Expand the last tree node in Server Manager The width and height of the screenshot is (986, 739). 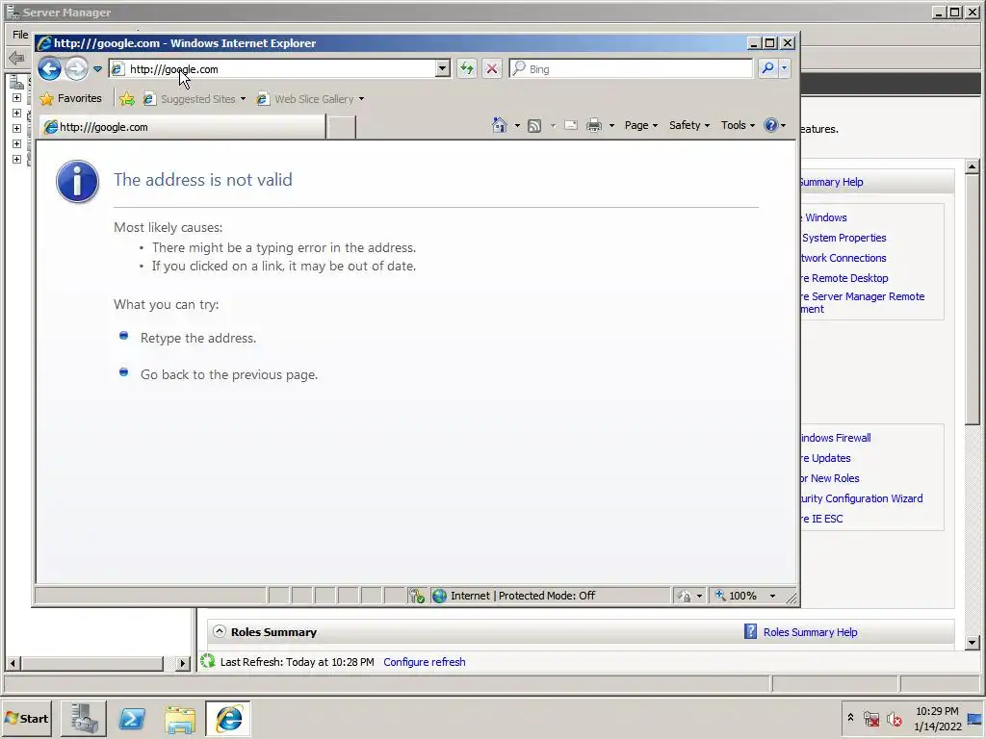pyautogui.click(x=17, y=159)
